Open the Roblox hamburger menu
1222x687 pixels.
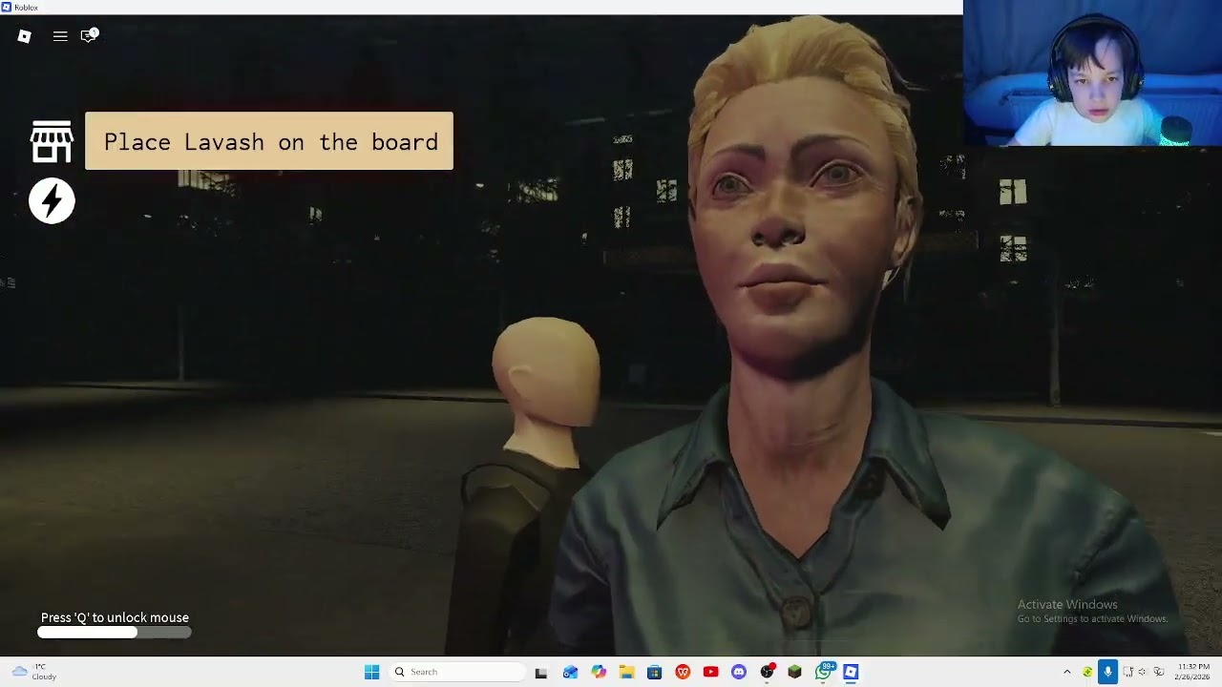click(x=60, y=36)
